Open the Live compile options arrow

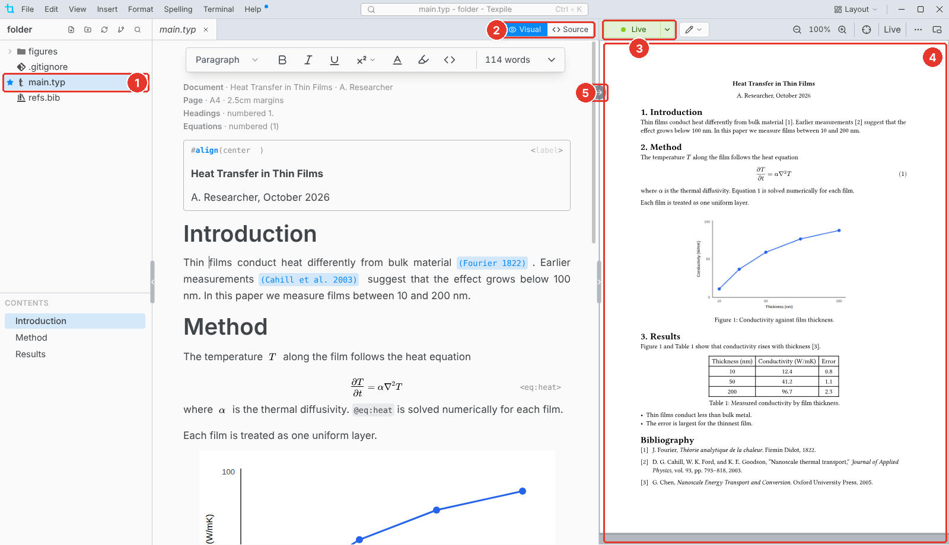pos(667,30)
